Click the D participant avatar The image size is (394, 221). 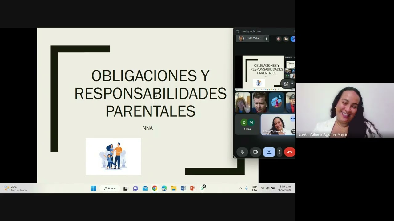[244, 122]
